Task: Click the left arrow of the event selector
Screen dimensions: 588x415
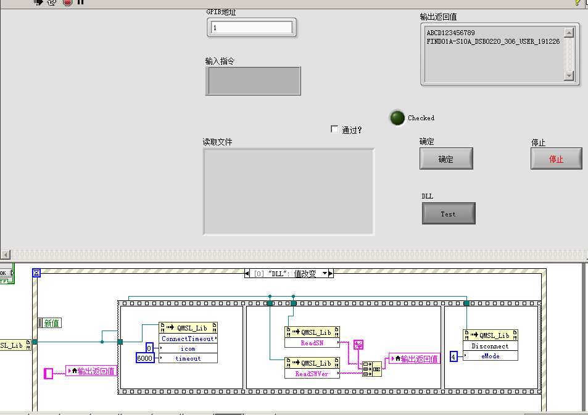Action: pyautogui.click(x=246, y=273)
